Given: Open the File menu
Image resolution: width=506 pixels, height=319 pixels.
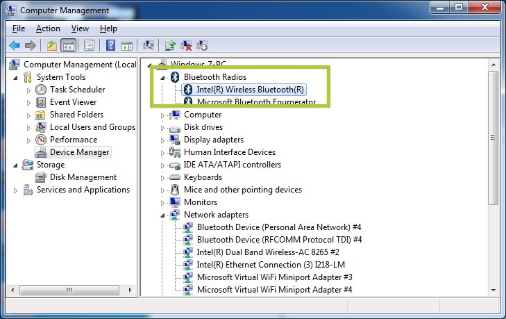Looking at the screenshot, I should [19, 28].
